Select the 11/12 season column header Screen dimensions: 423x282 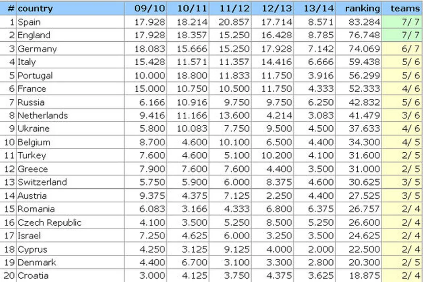click(x=233, y=8)
